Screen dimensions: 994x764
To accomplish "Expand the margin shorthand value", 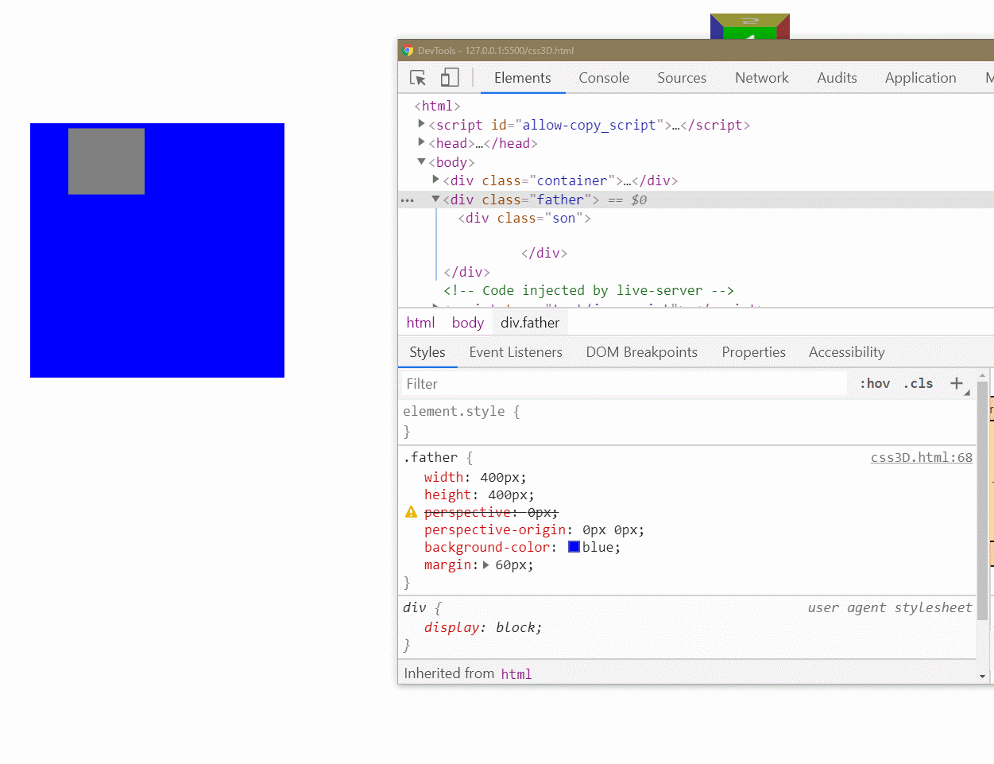I will click(485, 565).
